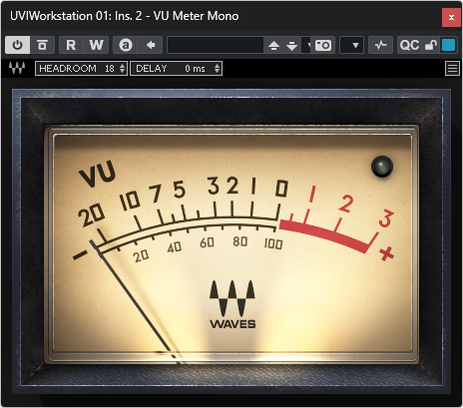Click the Waves logo in plugin toolbar

17,68
